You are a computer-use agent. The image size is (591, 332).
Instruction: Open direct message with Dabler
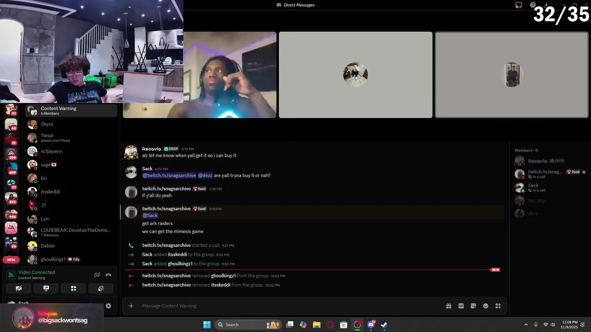71,246
